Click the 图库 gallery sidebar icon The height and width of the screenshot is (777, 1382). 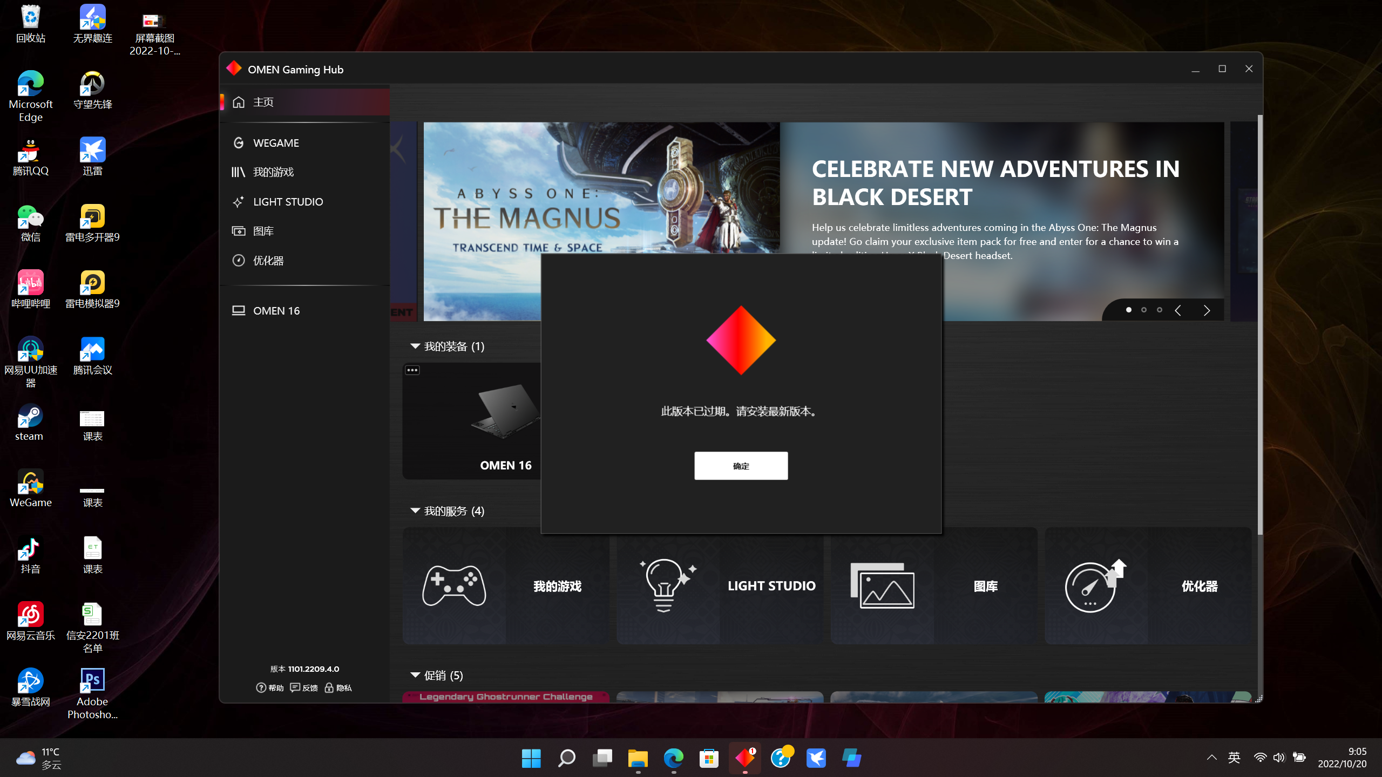point(239,231)
